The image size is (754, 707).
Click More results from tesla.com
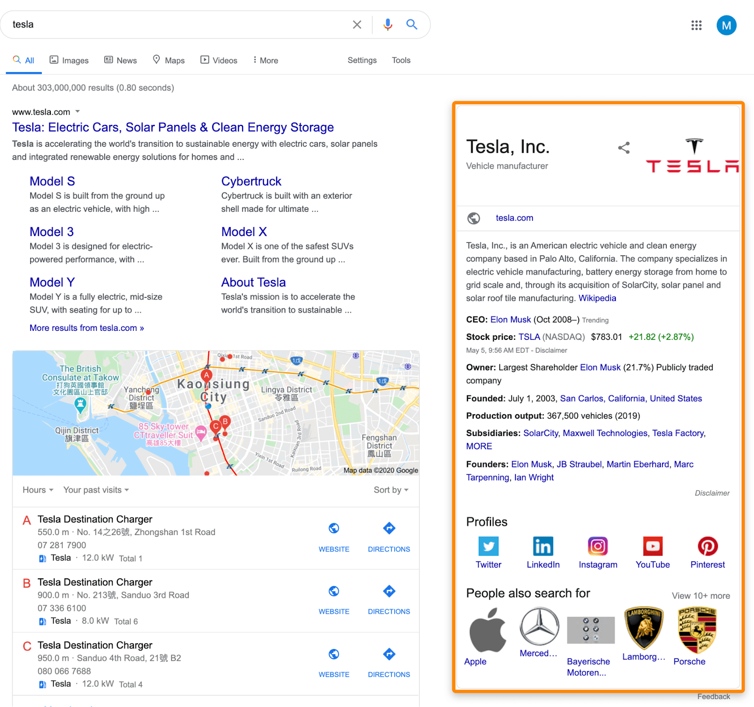tap(87, 328)
